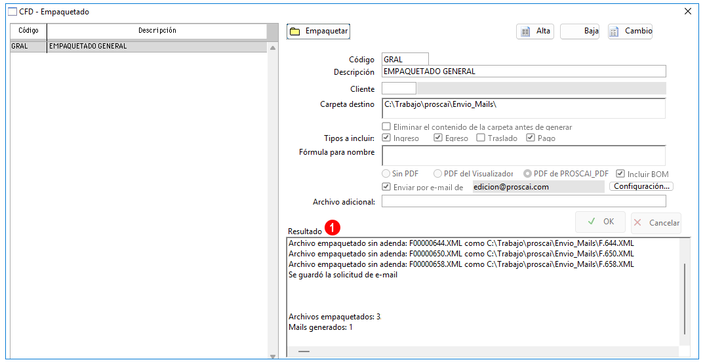The image size is (705, 362).
Task: Click the Descripción input field
Action: tap(524, 71)
